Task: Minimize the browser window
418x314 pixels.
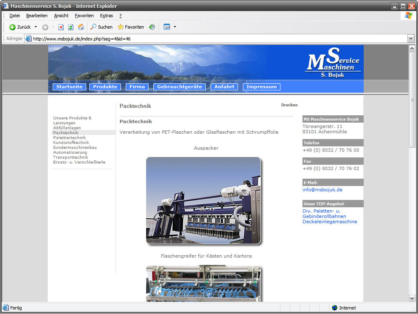Action: (395, 6)
